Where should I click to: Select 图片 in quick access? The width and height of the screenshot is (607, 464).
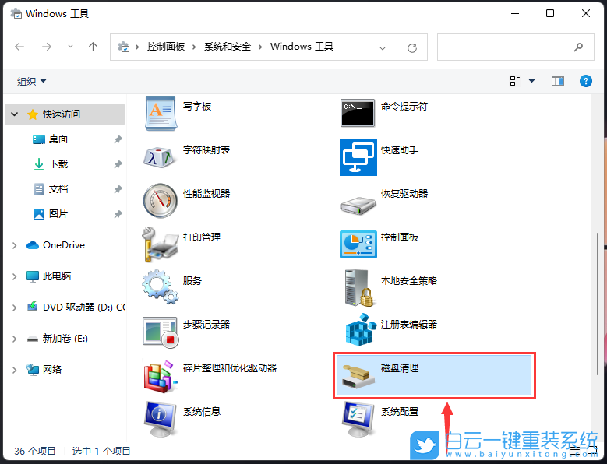tap(58, 214)
